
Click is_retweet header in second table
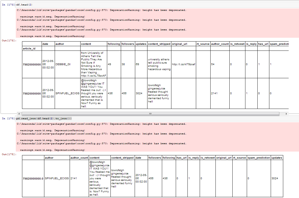click(208, 158)
